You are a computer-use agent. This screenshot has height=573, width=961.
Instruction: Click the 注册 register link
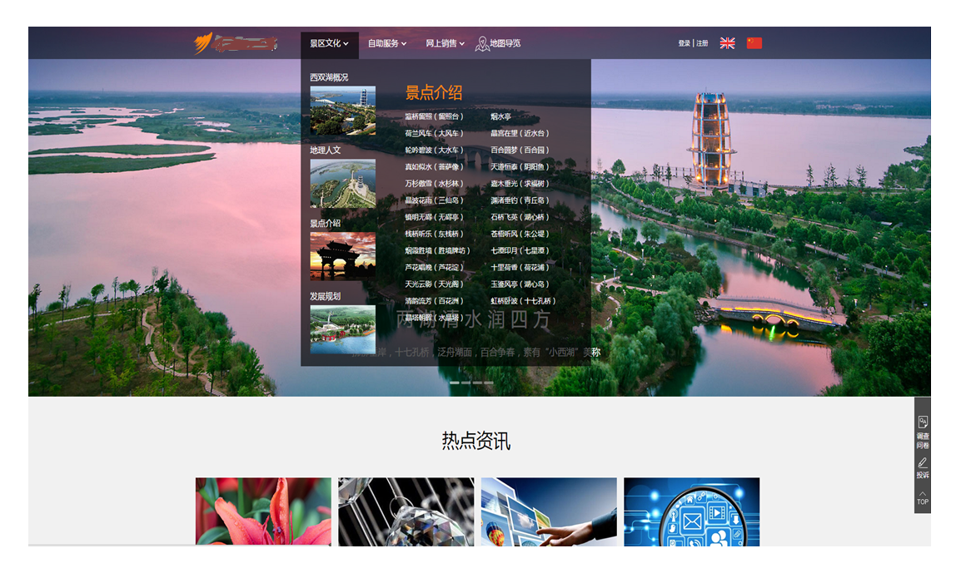pos(702,43)
